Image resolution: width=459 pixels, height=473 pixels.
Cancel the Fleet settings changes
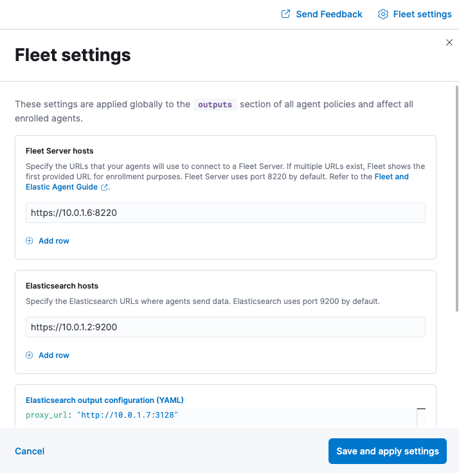point(30,451)
